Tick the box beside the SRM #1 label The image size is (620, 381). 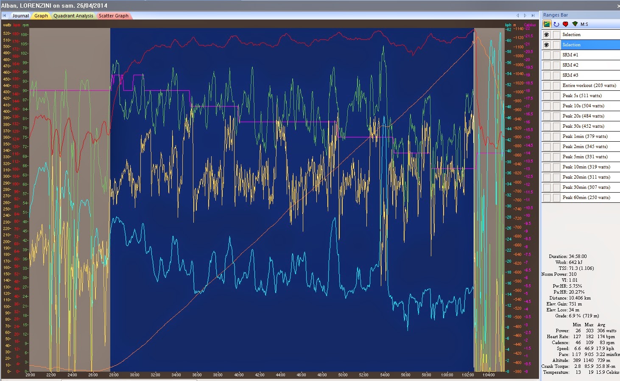click(x=556, y=55)
